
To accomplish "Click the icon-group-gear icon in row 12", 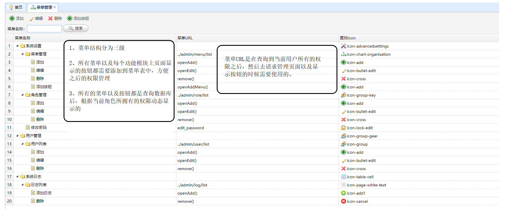I will pos(344,136).
